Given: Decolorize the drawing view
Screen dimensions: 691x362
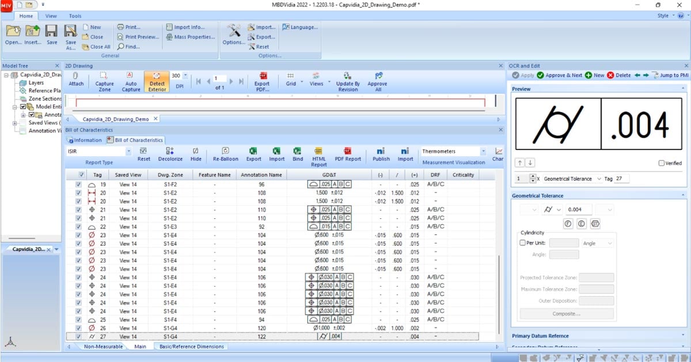Looking at the screenshot, I should coord(170,152).
